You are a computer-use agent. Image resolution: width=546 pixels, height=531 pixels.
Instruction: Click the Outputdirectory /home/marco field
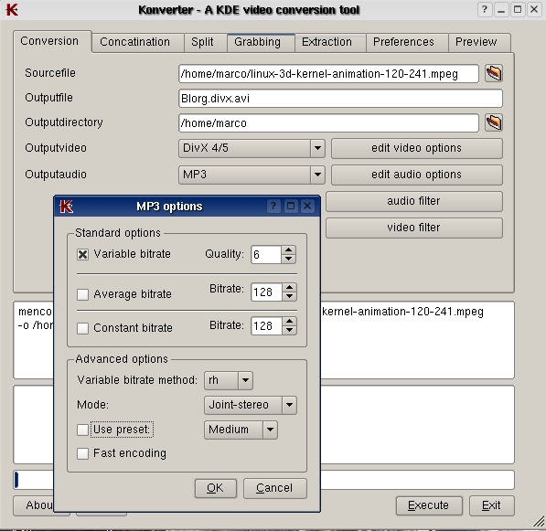click(328, 123)
